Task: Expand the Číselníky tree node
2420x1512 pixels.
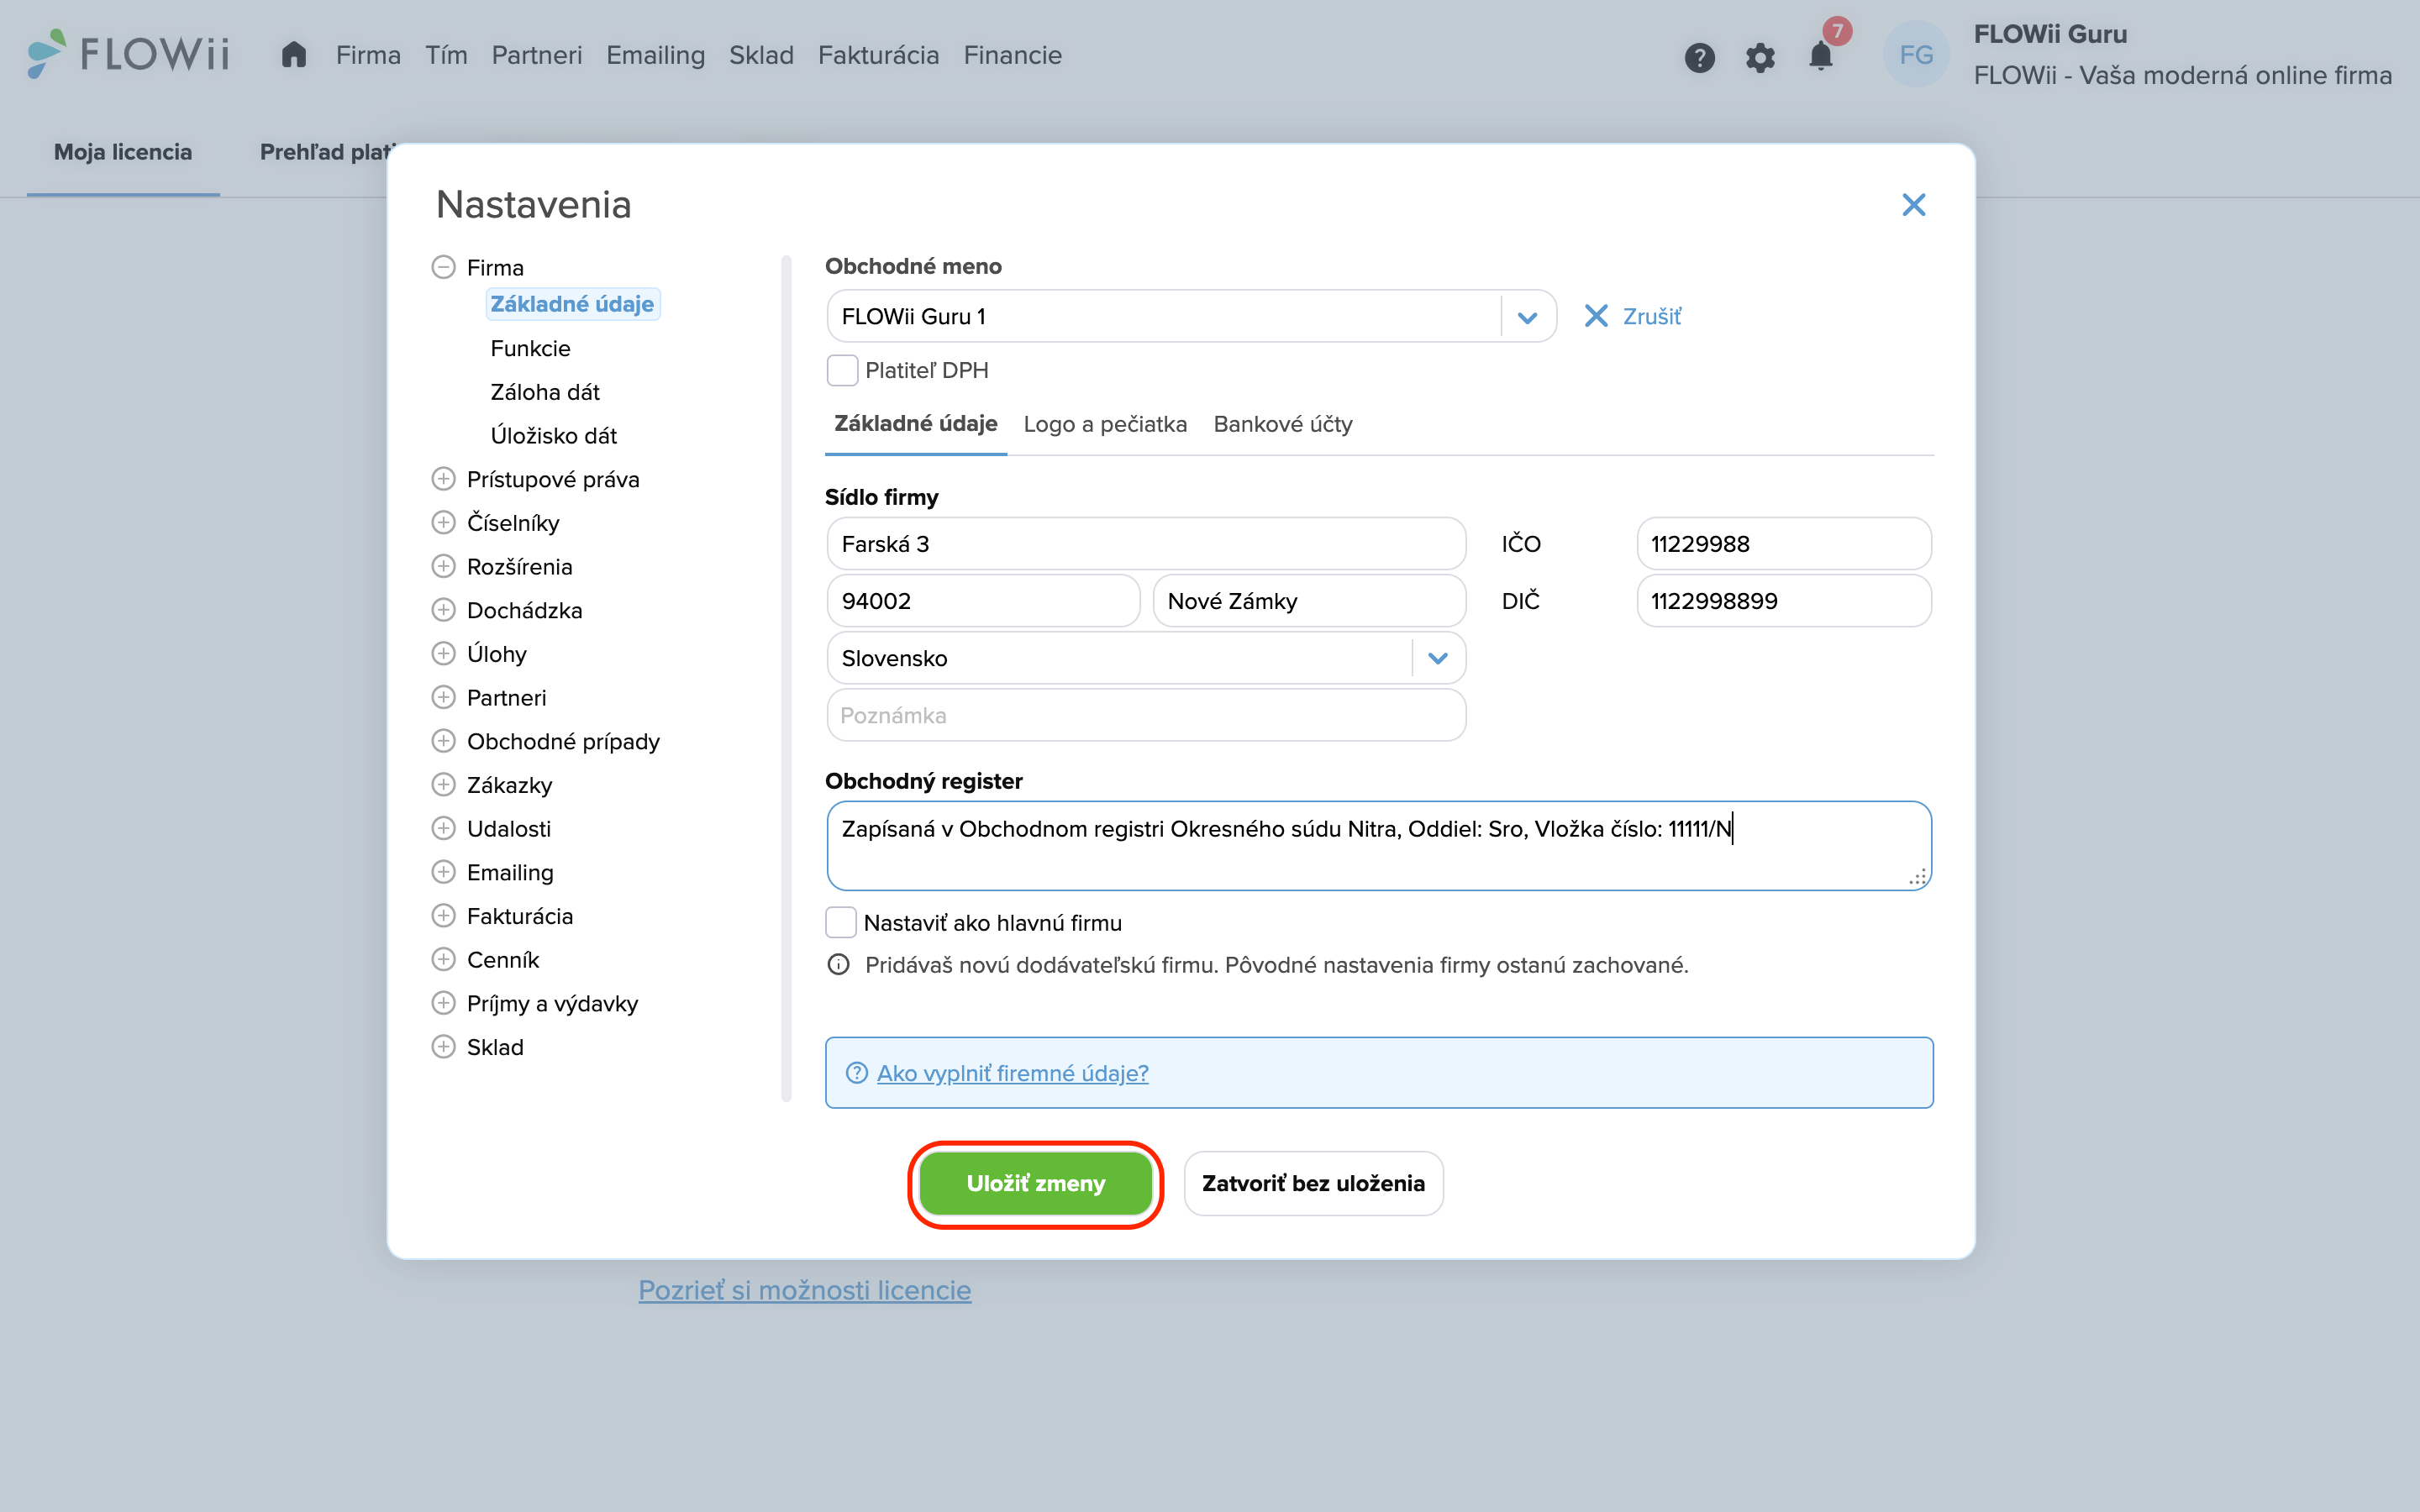Action: (x=443, y=522)
